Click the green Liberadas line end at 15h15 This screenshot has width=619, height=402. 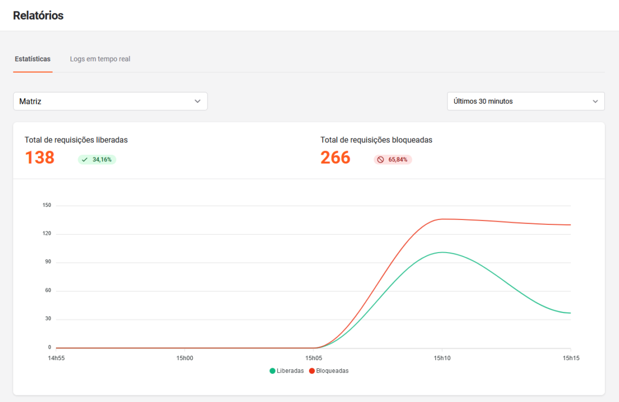coord(571,313)
